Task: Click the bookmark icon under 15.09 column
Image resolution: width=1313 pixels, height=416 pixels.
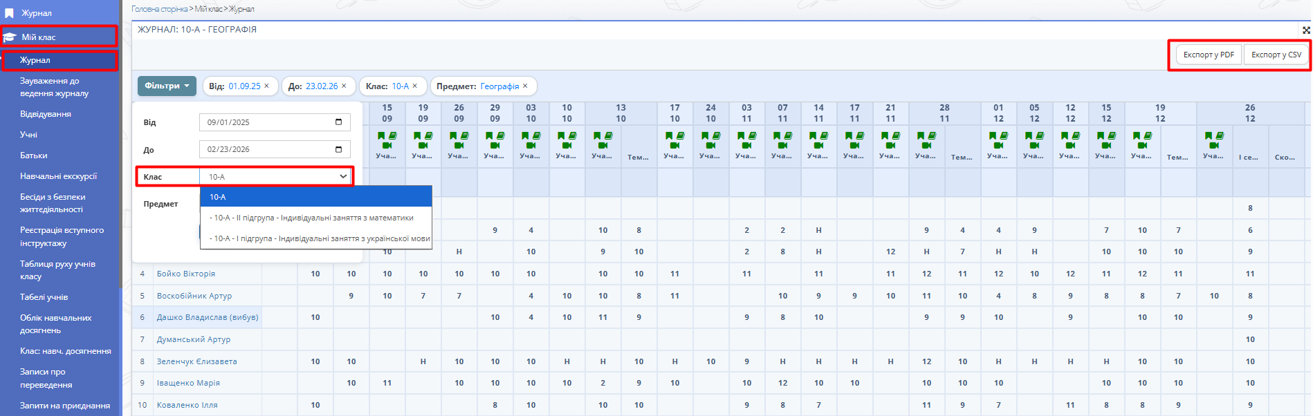Action: pyautogui.click(x=382, y=136)
